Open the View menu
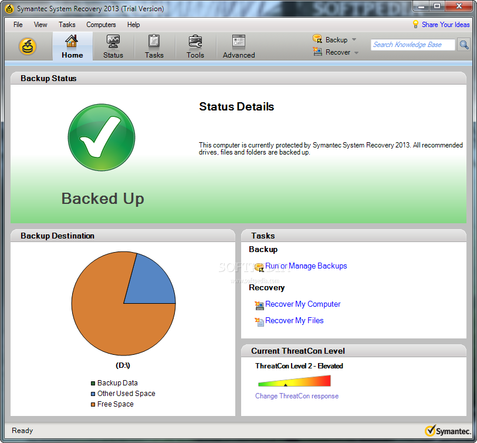This screenshot has height=443, width=477. [x=40, y=25]
